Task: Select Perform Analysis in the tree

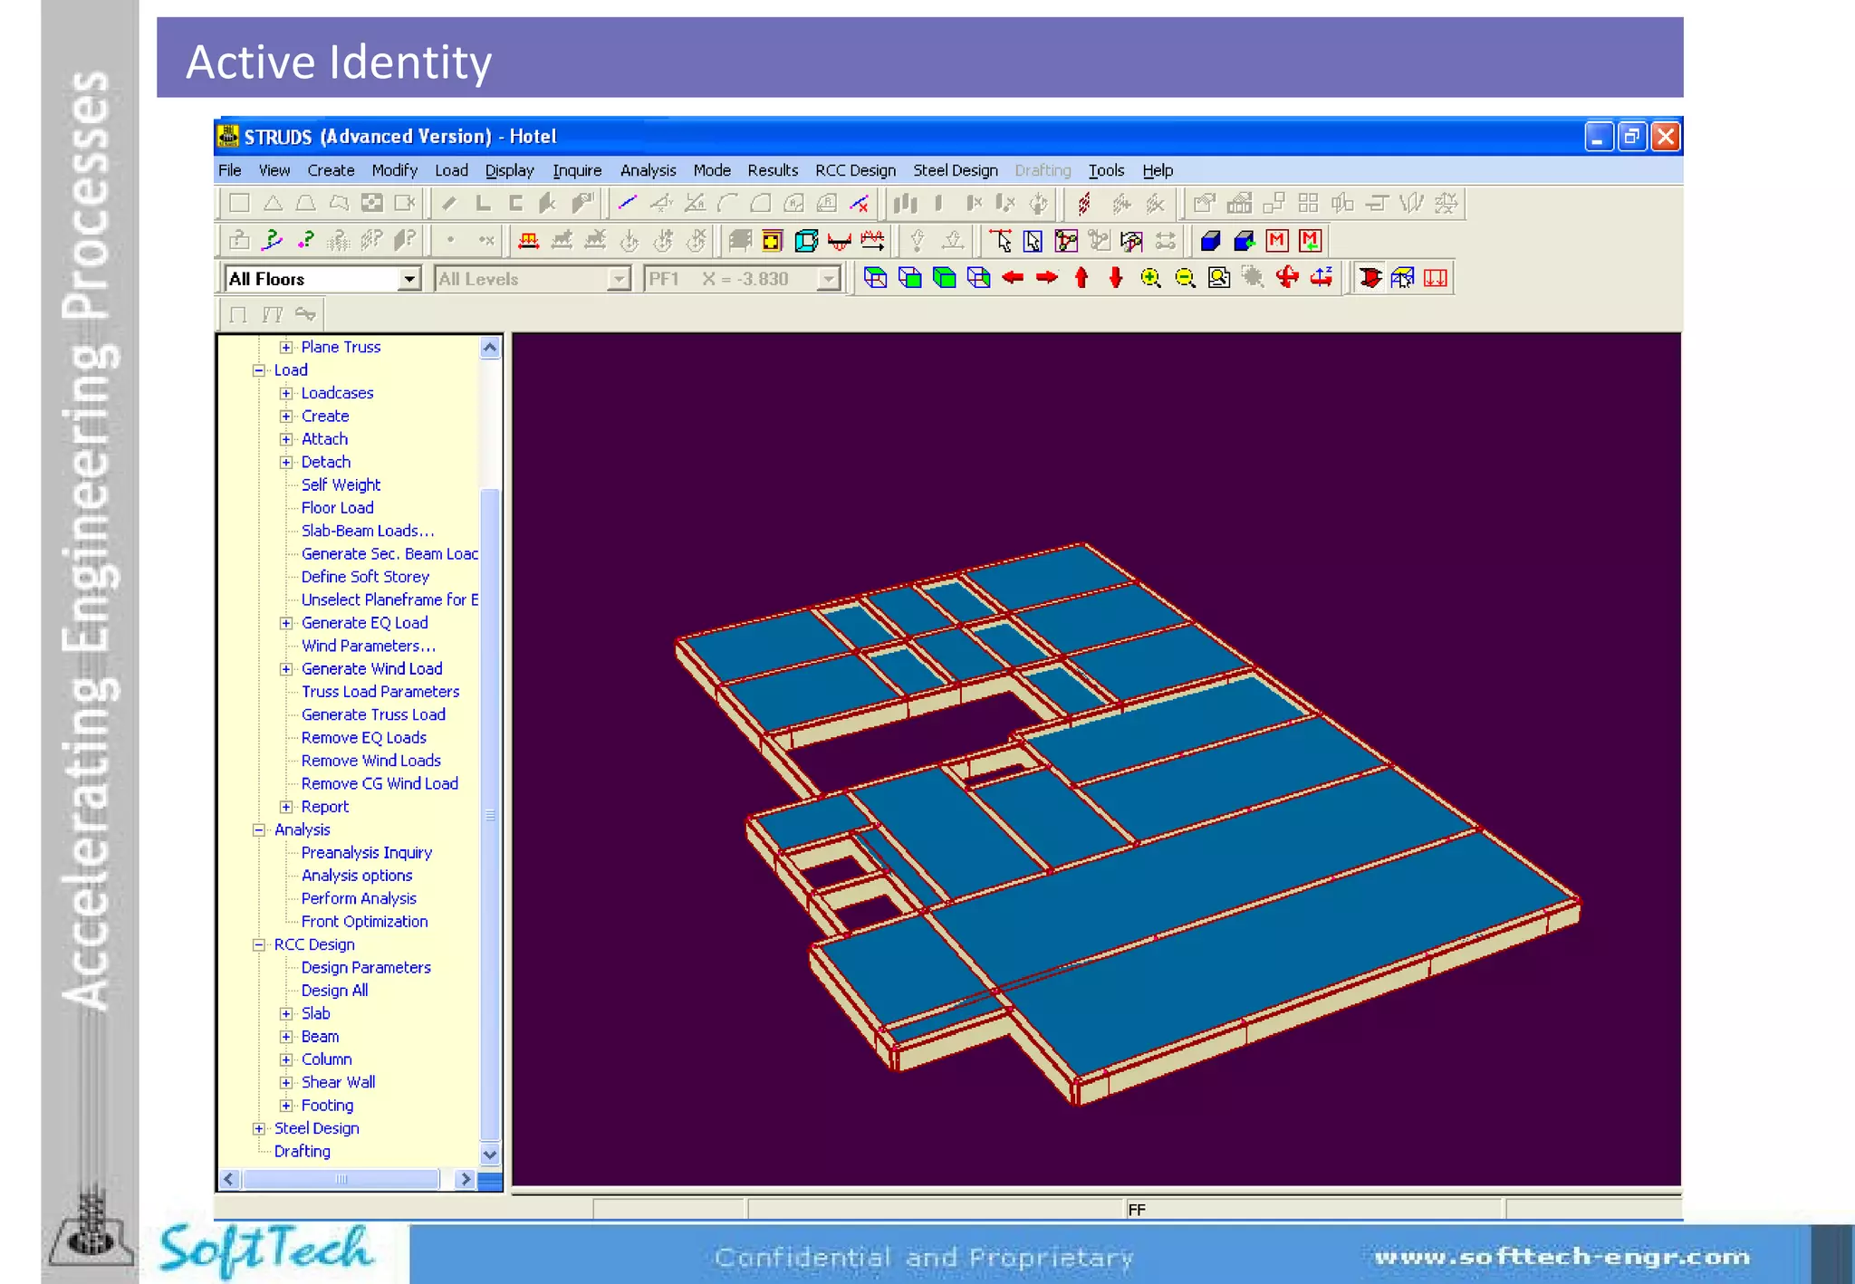Action: pyautogui.click(x=359, y=898)
